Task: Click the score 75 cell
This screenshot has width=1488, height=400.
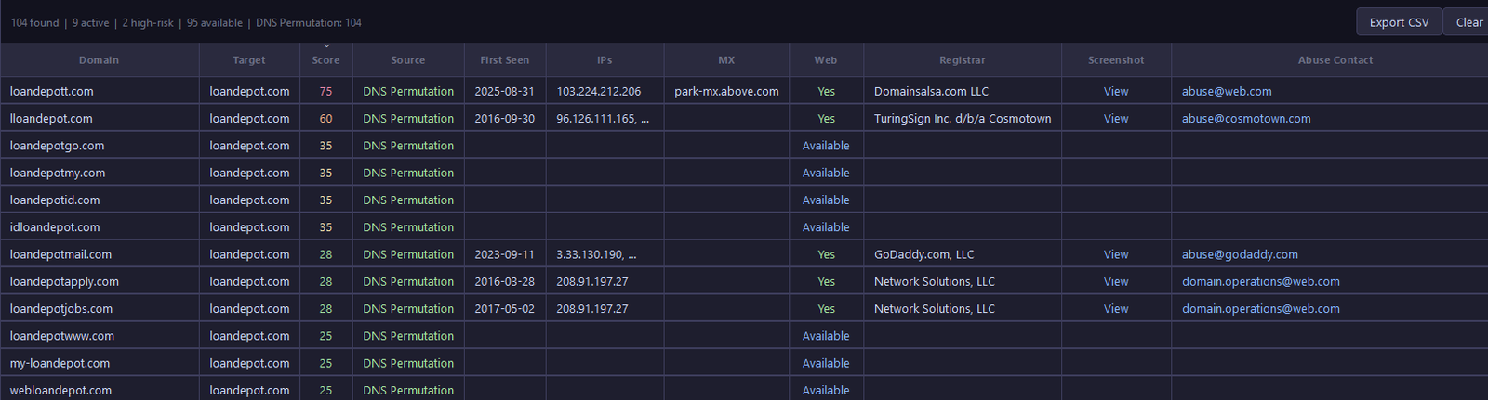Action: [x=325, y=91]
